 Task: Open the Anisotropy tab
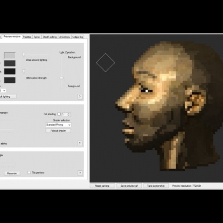tap(65, 37)
